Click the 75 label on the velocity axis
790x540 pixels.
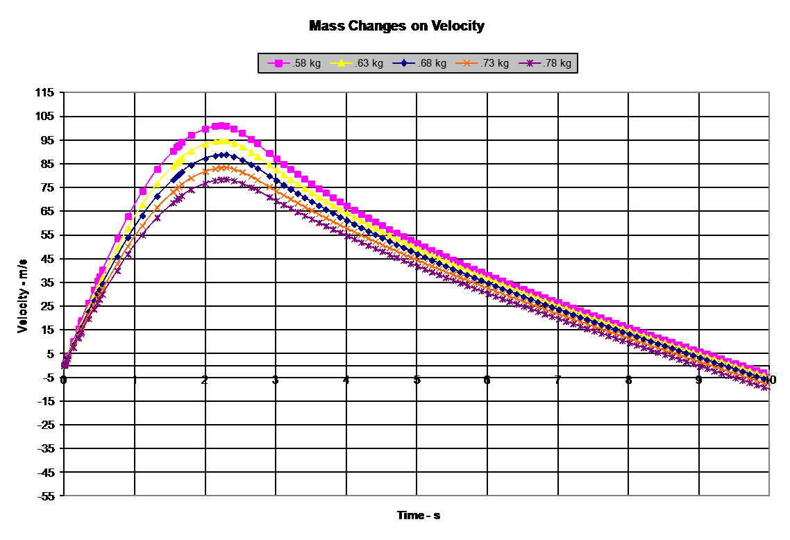pyautogui.click(x=47, y=187)
